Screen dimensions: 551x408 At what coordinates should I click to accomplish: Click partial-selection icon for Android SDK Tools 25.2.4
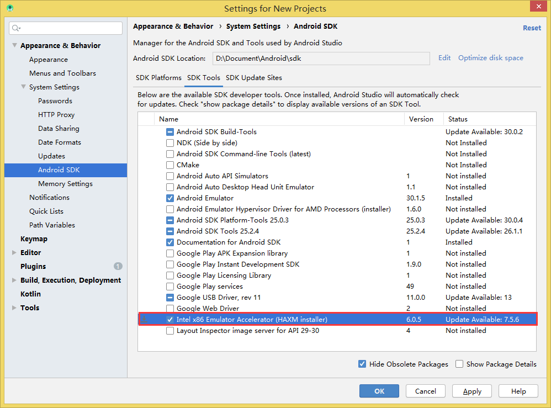click(170, 231)
